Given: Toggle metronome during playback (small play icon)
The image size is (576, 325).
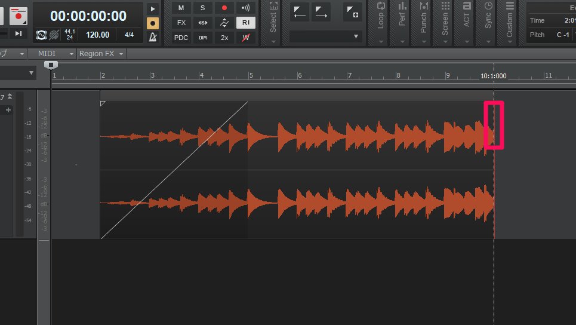Looking at the screenshot, I should click(153, 9).
